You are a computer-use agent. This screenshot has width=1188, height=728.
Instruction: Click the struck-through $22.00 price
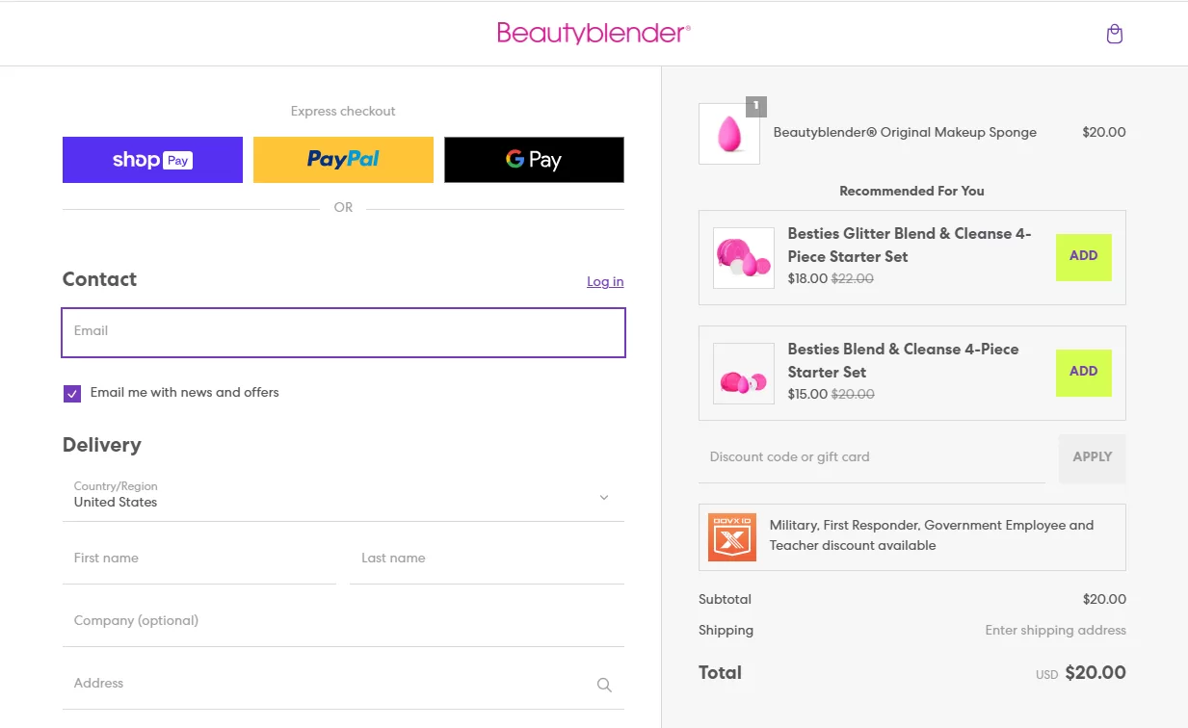pos(853,279)
